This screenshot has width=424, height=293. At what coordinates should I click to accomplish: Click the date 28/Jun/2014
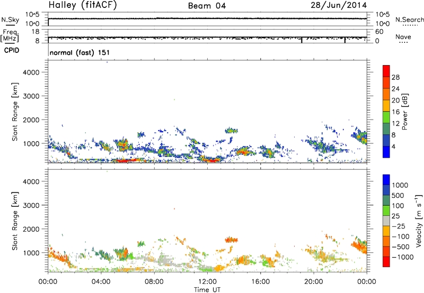click(339, 5)
